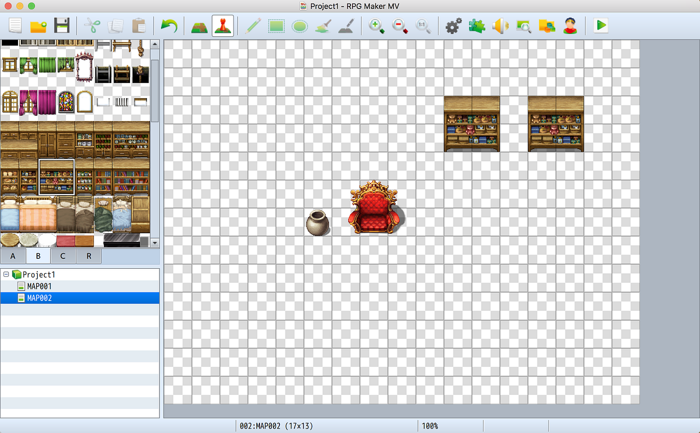Open the Database gear icon
The height and width of the screenshot is (433, 700).
click(453, 26)
